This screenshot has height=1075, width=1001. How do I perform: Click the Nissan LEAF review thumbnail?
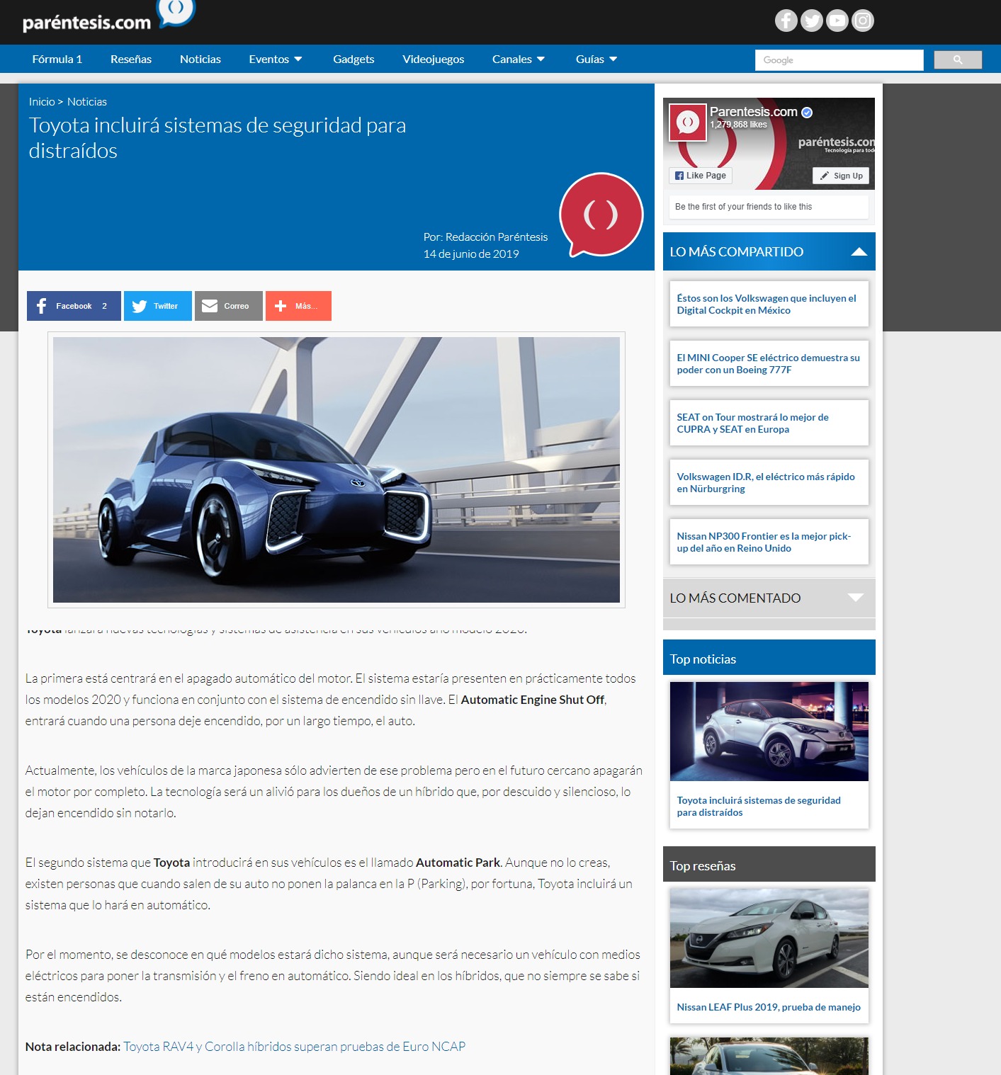point(769,938)
